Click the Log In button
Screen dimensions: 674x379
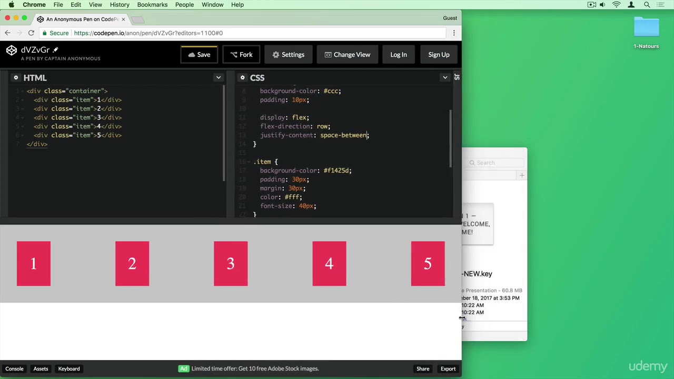click(399, 55)
